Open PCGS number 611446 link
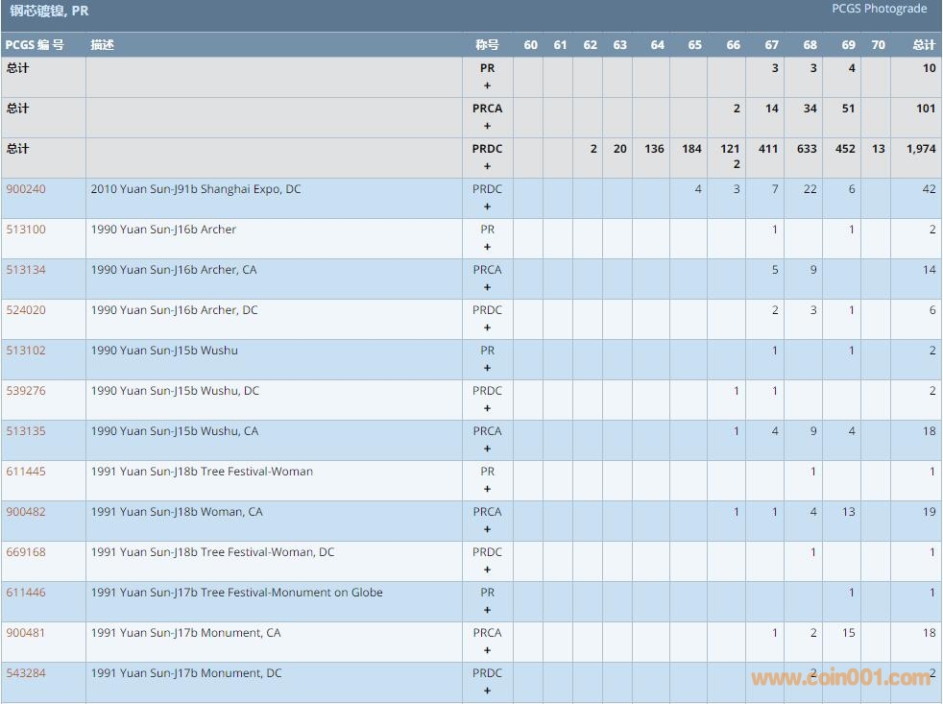This screenshot has width=943, height=704. tap(26, 593)
